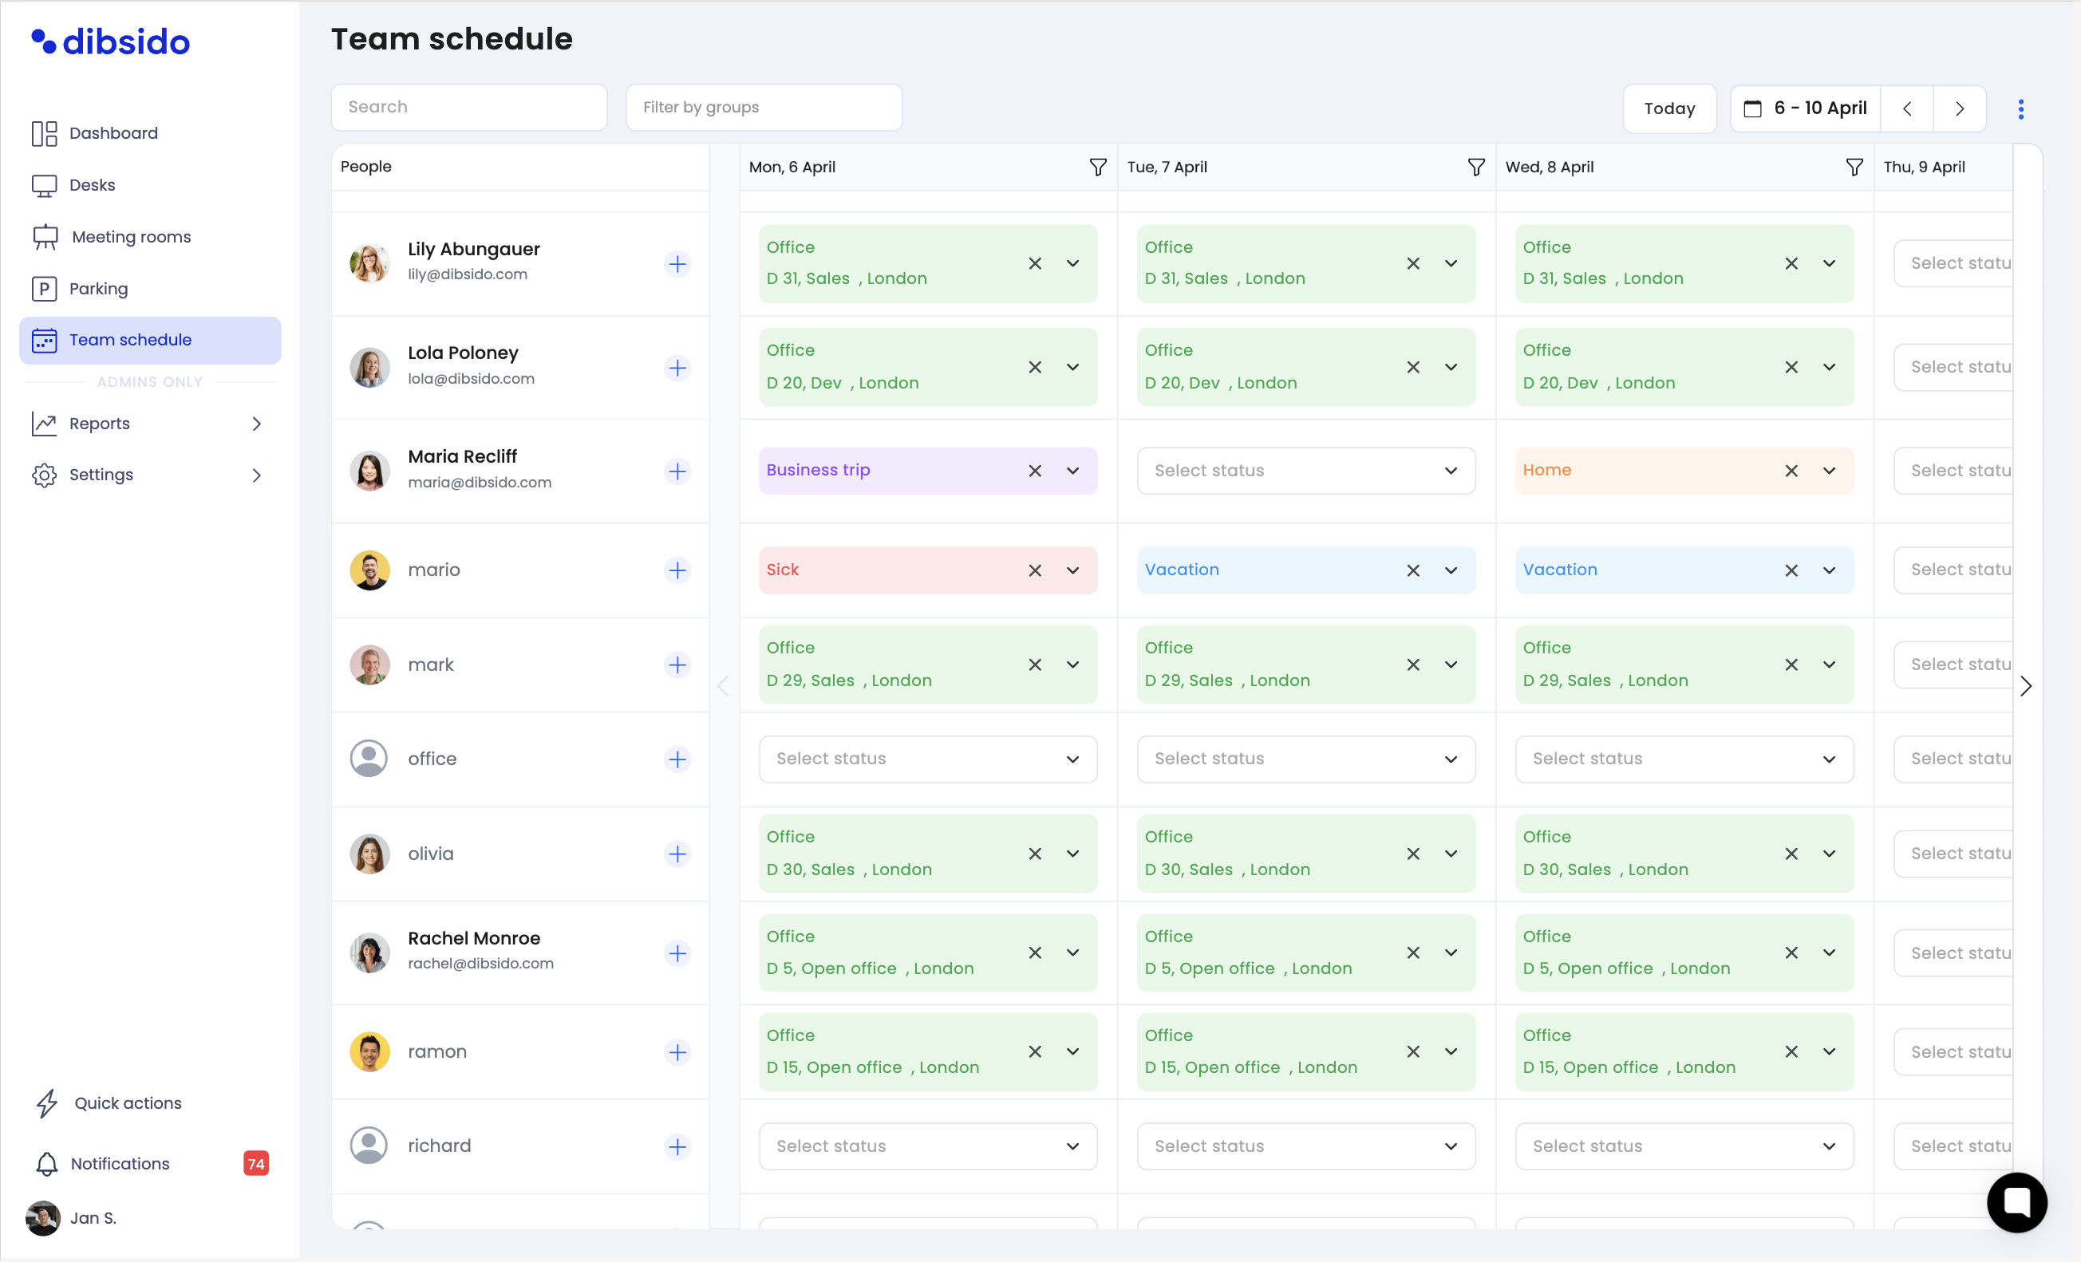This screenshot has height=1262, width=2081.
Task: Open Meeting rooms in the sidebar
Action: pyautogui.click(x=131, y=237)
